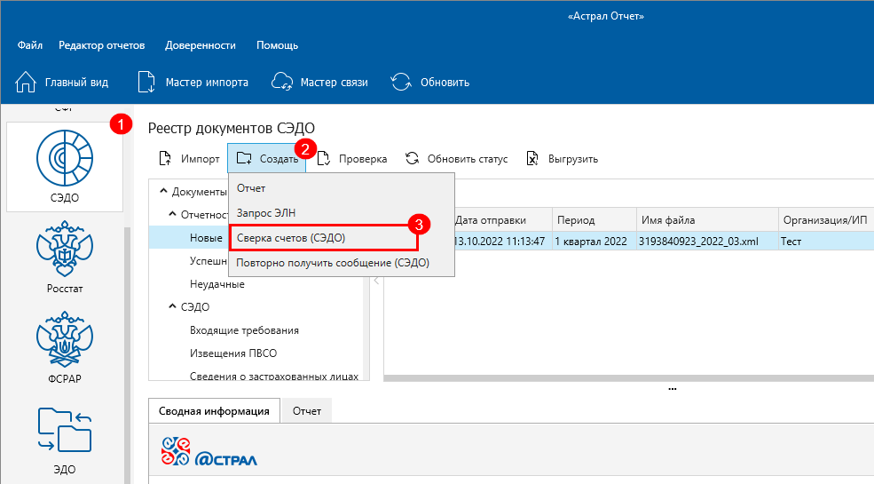Open the Росстат section icon
The image size is (874, 484).
tap(64, 258)
